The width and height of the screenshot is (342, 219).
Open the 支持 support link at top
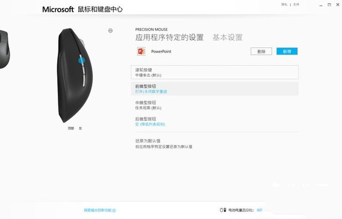[296, 4]
